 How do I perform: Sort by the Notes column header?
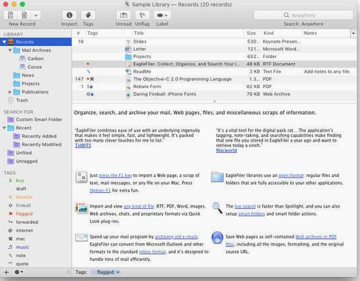(310, 33)
